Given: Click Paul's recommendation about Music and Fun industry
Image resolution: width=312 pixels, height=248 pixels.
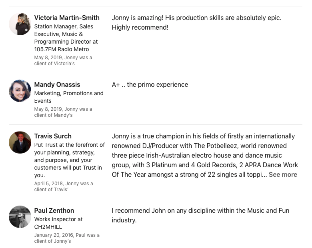Looking at the screenshot, I should [200, 215].
